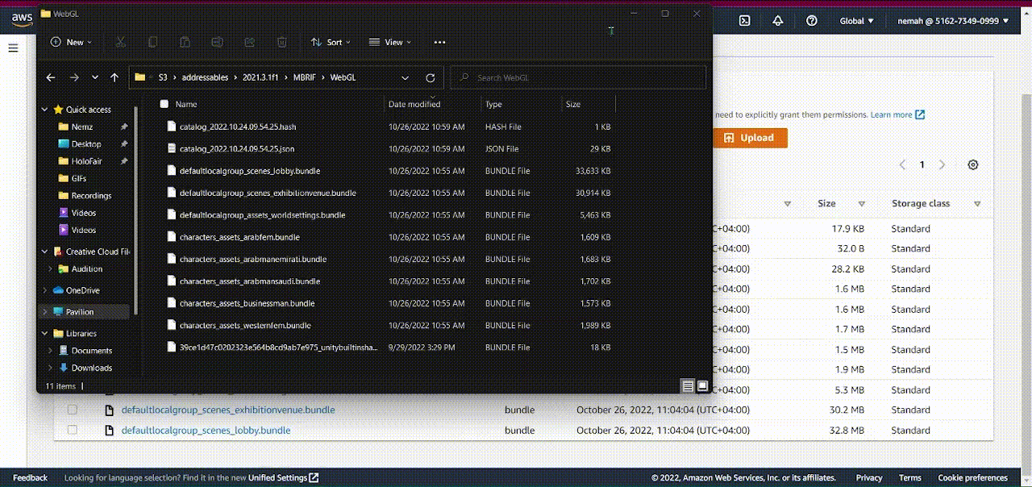Image resolution: width=1032 pixels, height=487 pixels.
Task: Check the defaultlocalgroup_scenes_exhibitionvenue.bundle row checkbox
Action: [73, 410]
